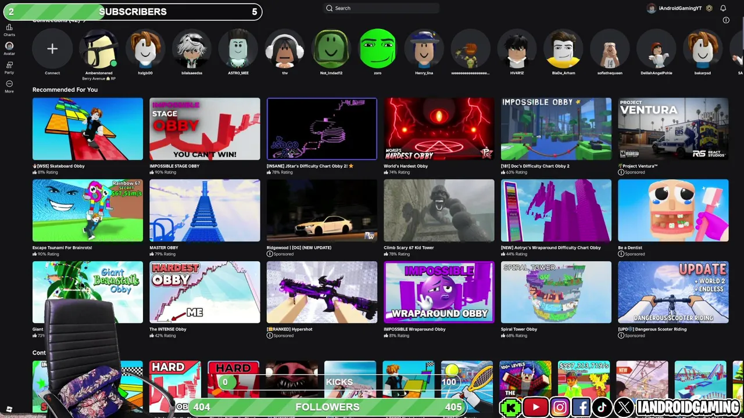Open the iAndroidGamingYT profile avatar
Viewport: 744px width, 418px height.
[x=652, y=8]
